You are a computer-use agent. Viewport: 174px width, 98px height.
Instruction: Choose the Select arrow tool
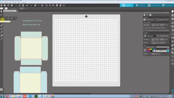coord(1,11)
